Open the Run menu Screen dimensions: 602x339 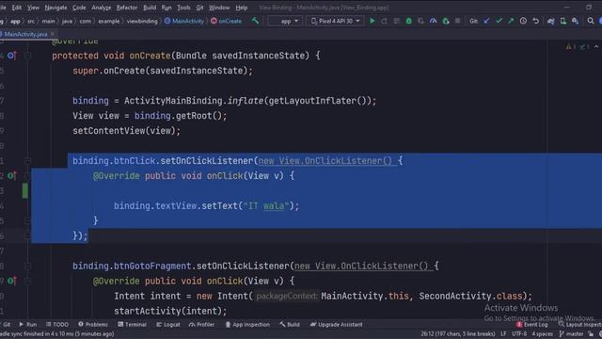point(166,8)
